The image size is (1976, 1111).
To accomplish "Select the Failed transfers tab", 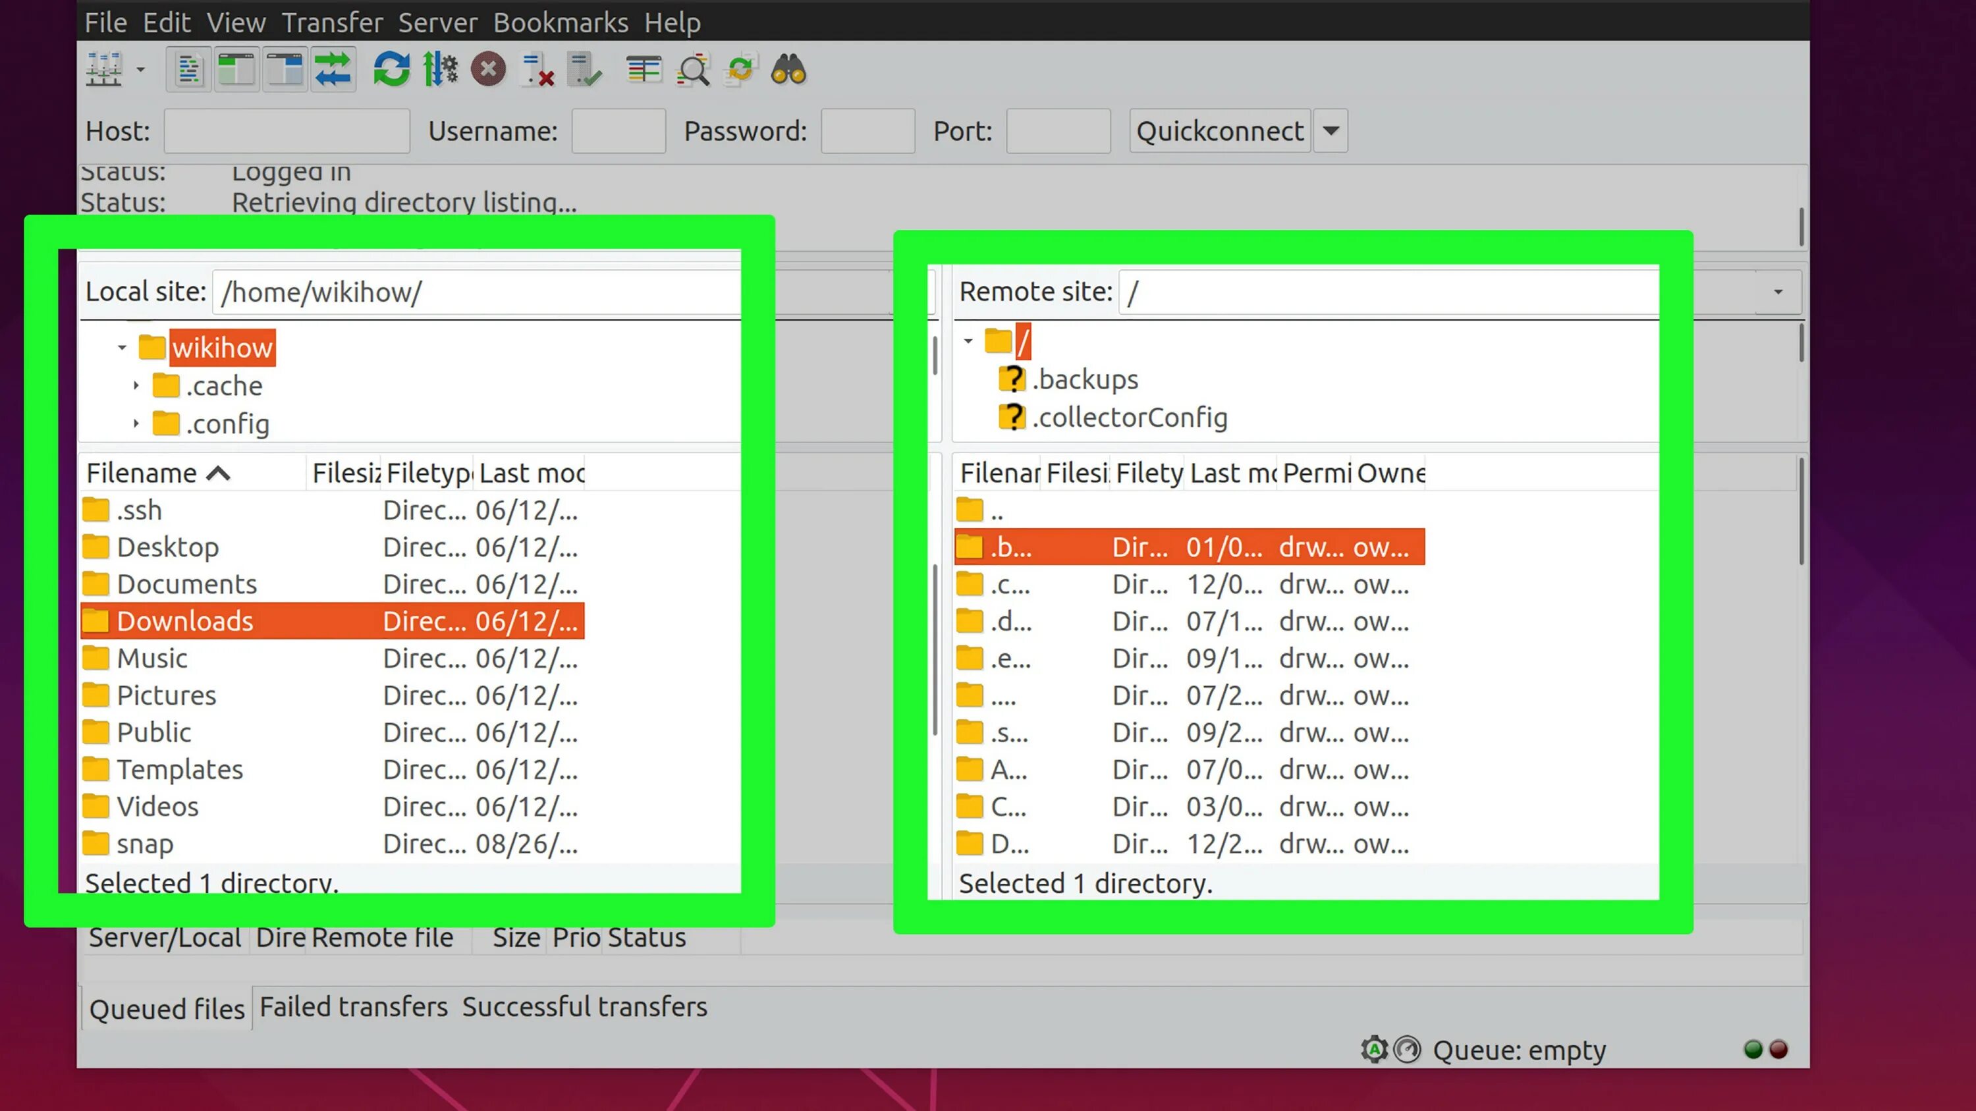I will 353,1006.
